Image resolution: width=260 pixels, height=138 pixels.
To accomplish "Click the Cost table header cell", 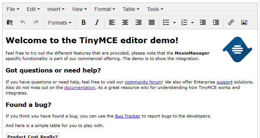I will tap(33, 136).
